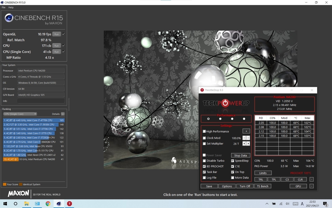Select ranking row Intel Core i7-3720QM CPU

(34, 138)
